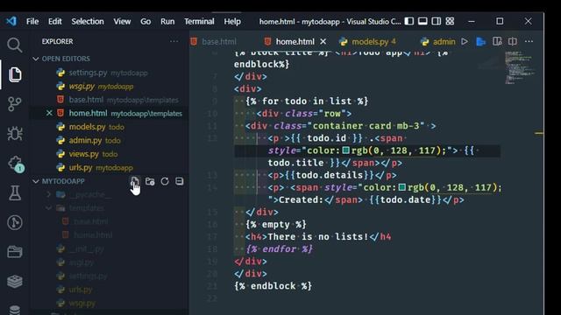
Task: Toggle the bottom panel layout button
Action: 423,21
